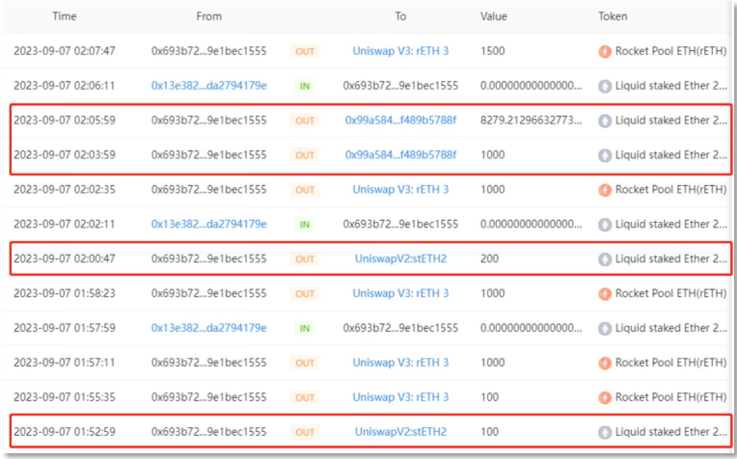737x459 pixels.
Task: Click the IN badge in the 02:02:11 row
Action: click(305, 225)
